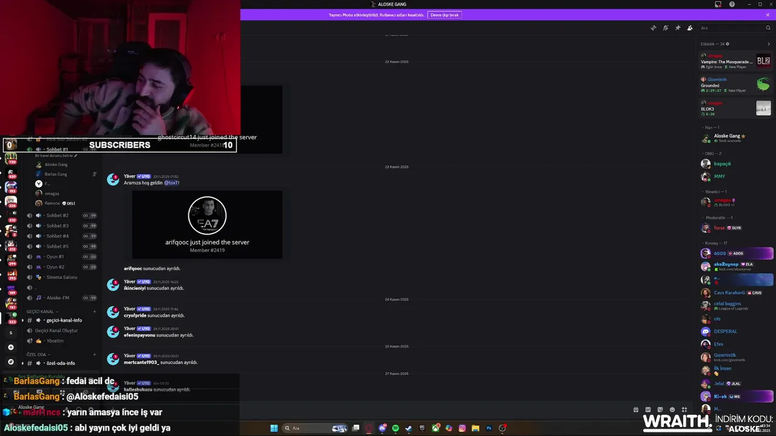Join the Sohbet #5 voice channel
Screen dimensions: 776x436
(x=61, y=246)
